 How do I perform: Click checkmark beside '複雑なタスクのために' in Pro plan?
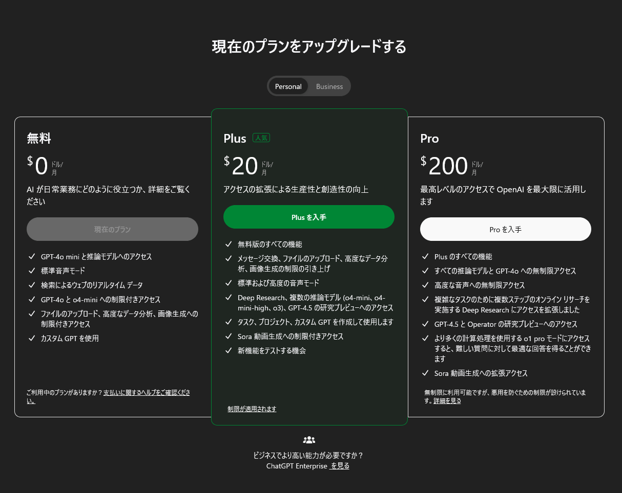tap(425, 300)
